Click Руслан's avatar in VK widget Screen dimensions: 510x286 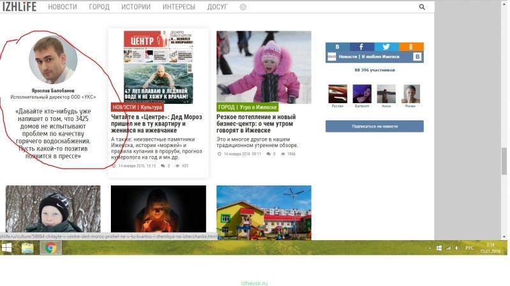pos(337,94)
